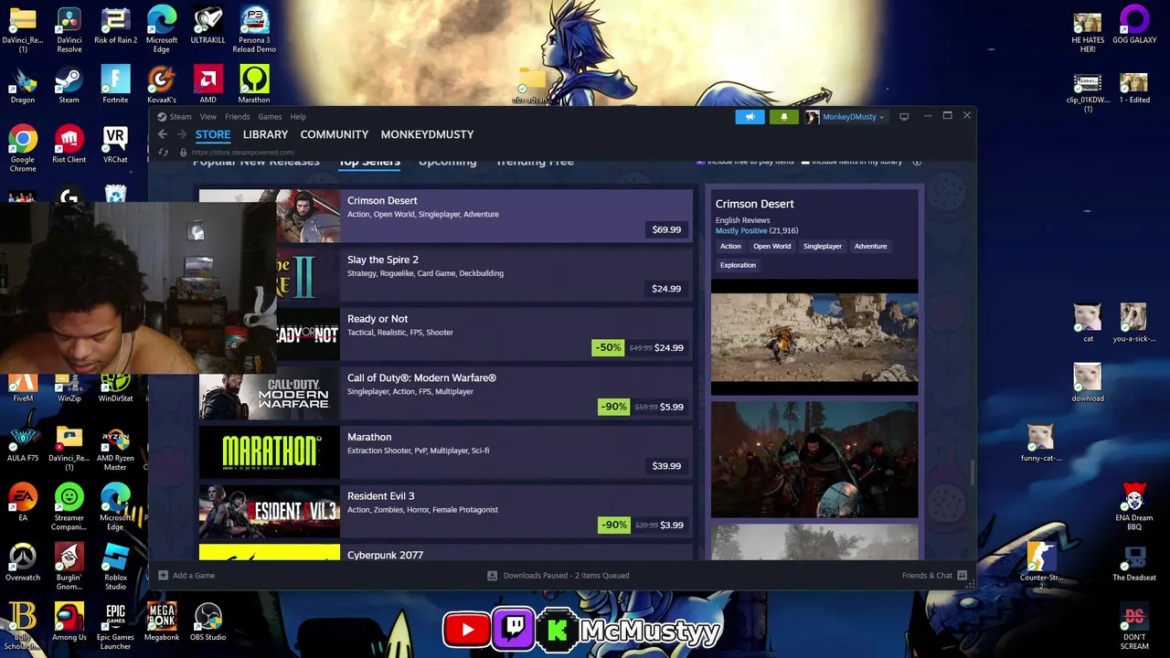
Task: Open the Help menu
Action: 298,117
